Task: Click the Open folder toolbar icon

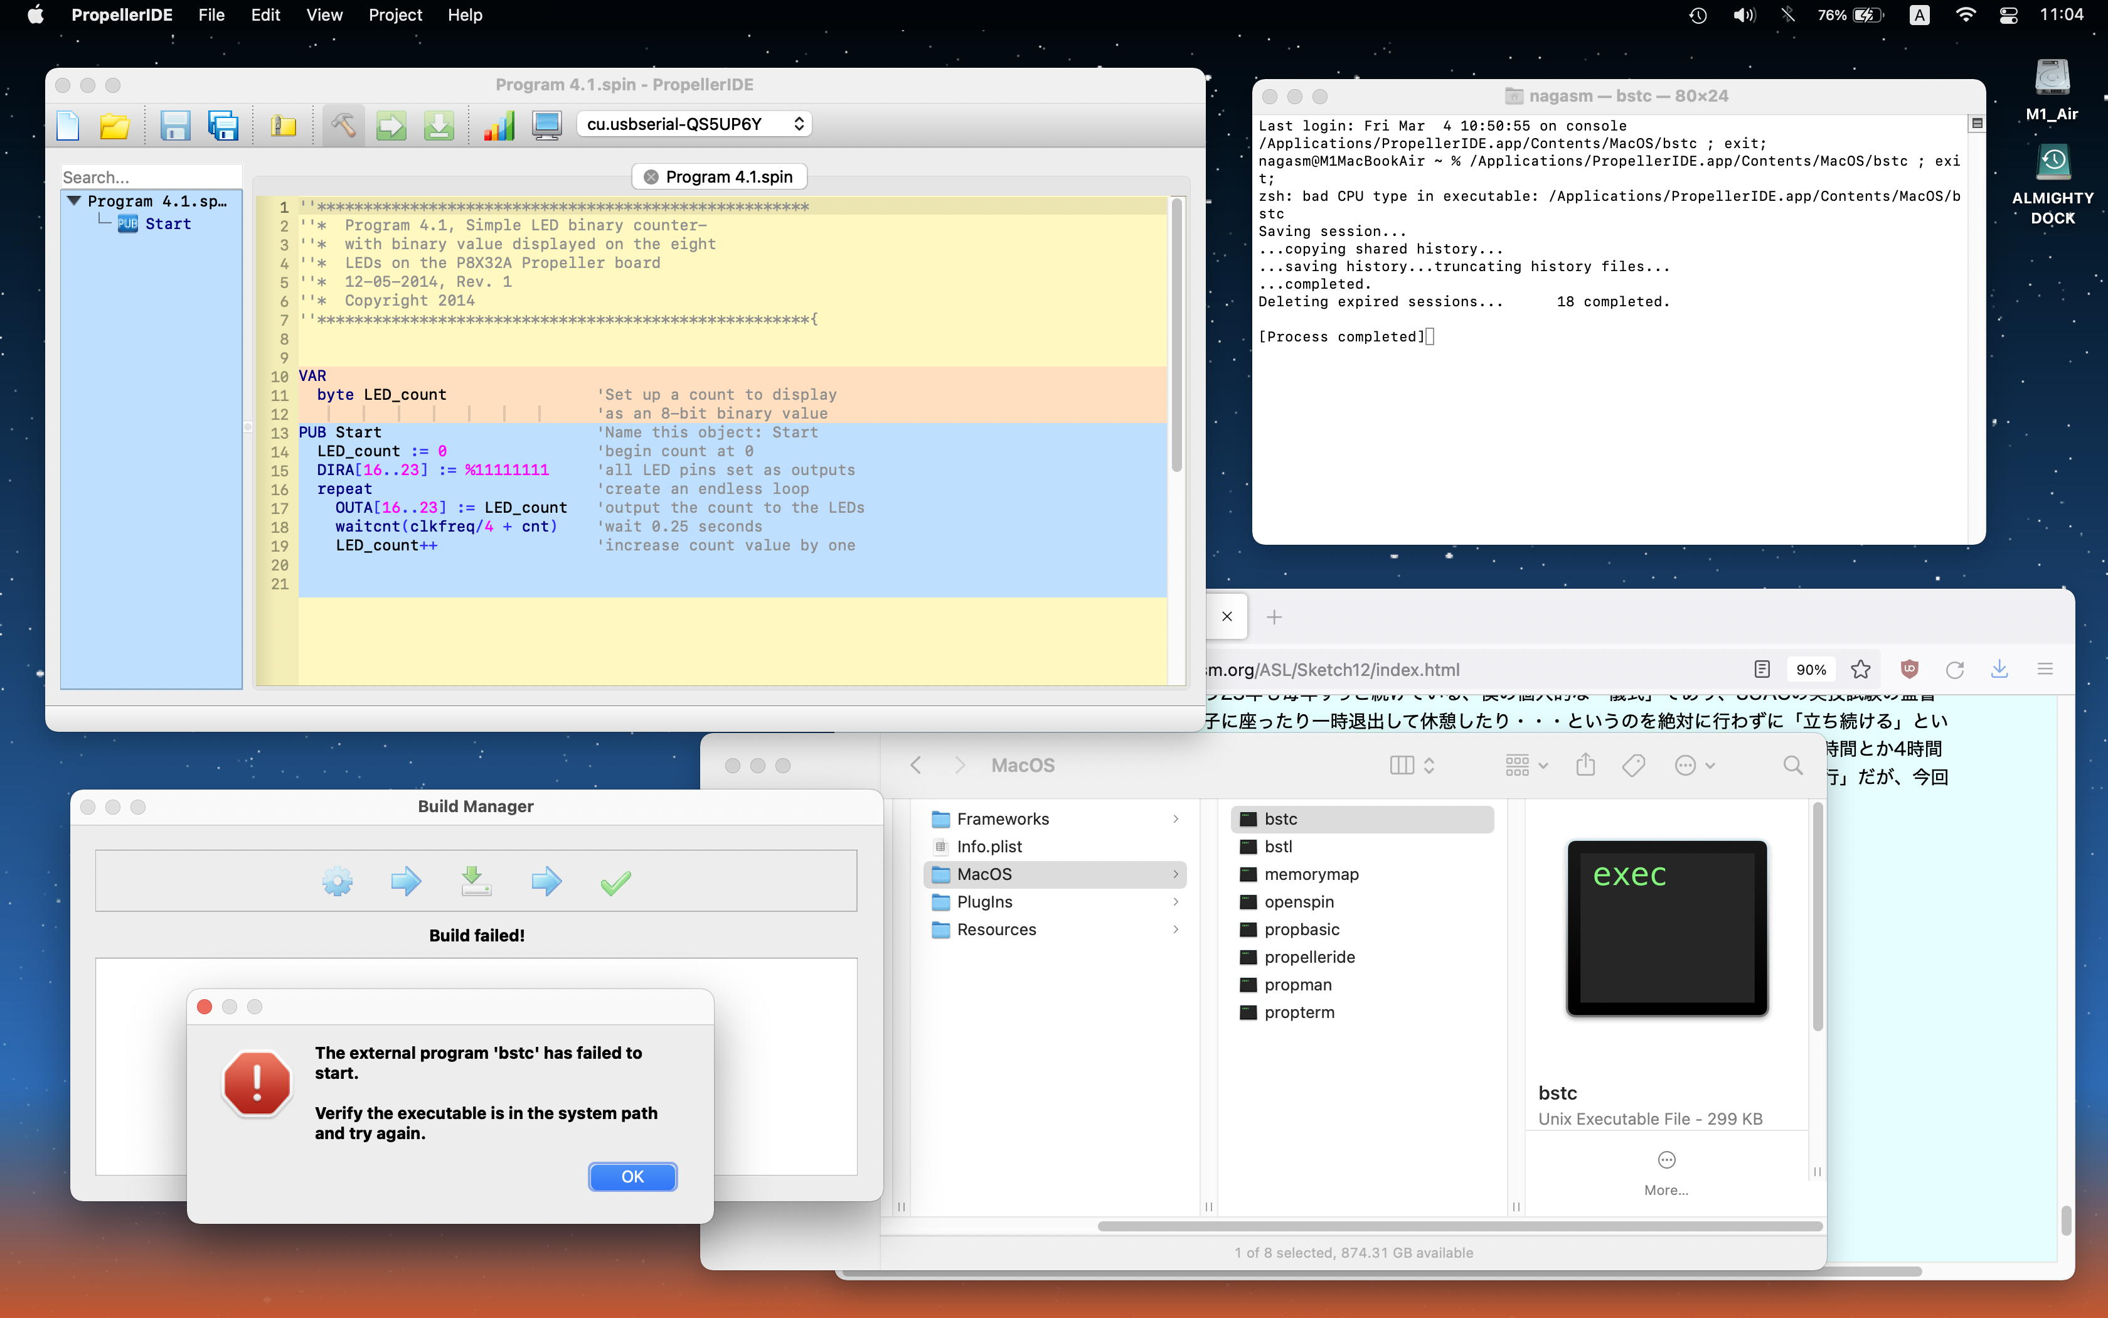Action: [x=114, y=126]
